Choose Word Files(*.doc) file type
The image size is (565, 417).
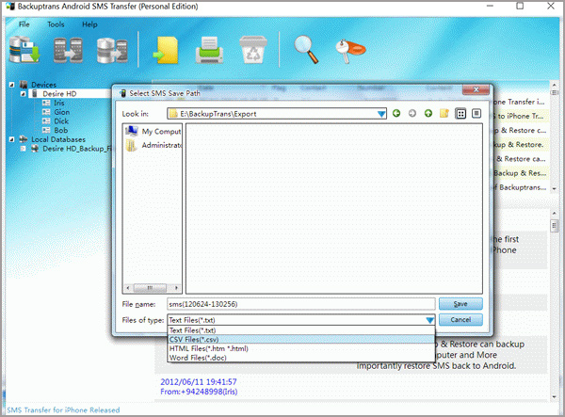[301, 358]
